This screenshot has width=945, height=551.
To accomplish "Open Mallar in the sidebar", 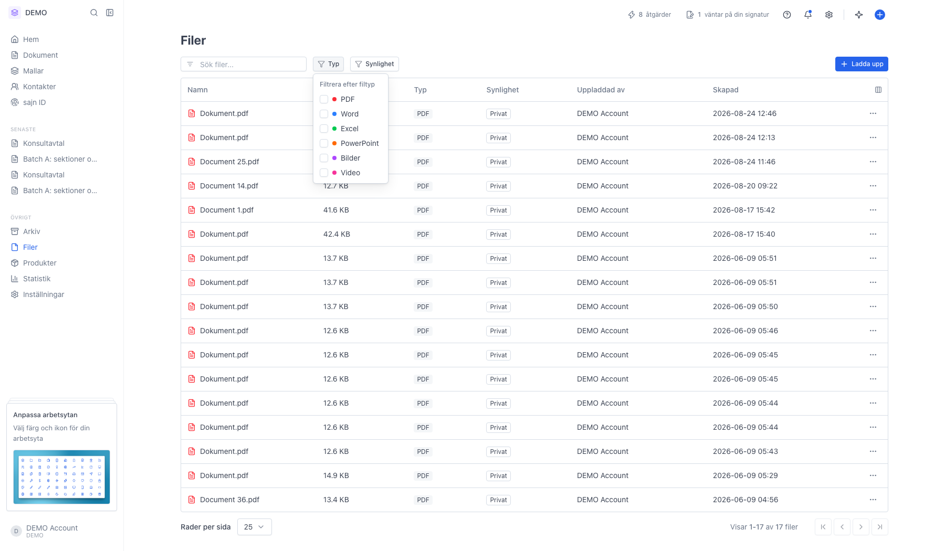I will (33, 71).
